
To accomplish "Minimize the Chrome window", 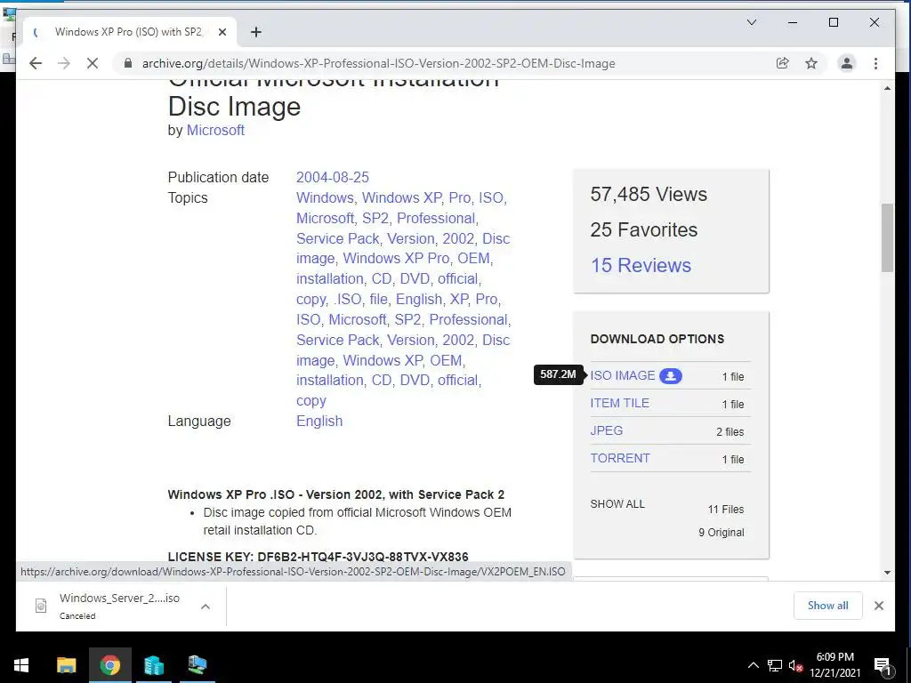I will [x=793, y=22].
